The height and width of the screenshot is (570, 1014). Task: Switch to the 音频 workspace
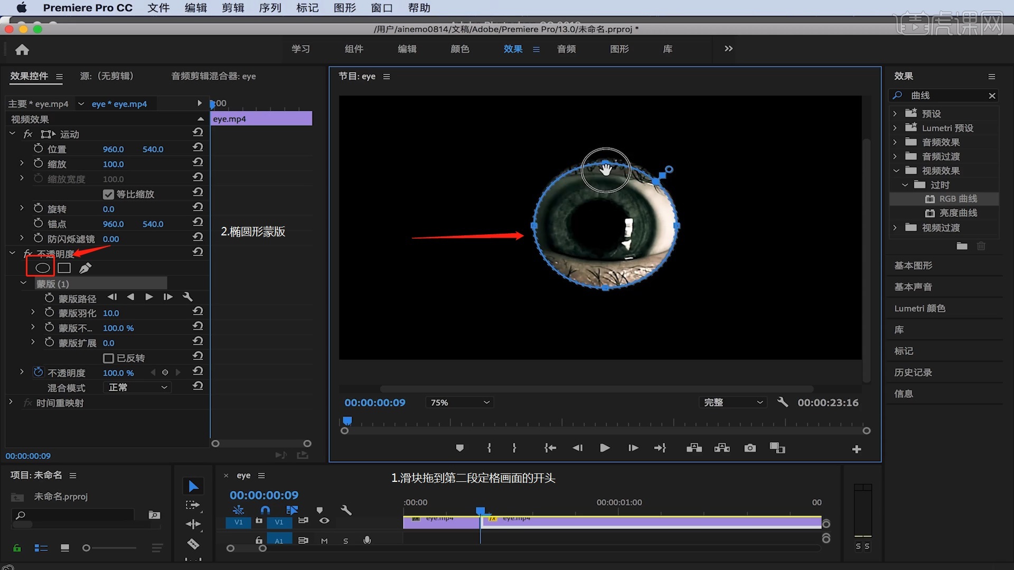566,49
